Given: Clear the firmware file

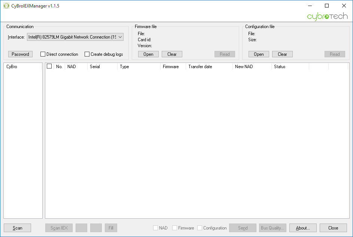Looking at the screenshot, I should 172,54.
